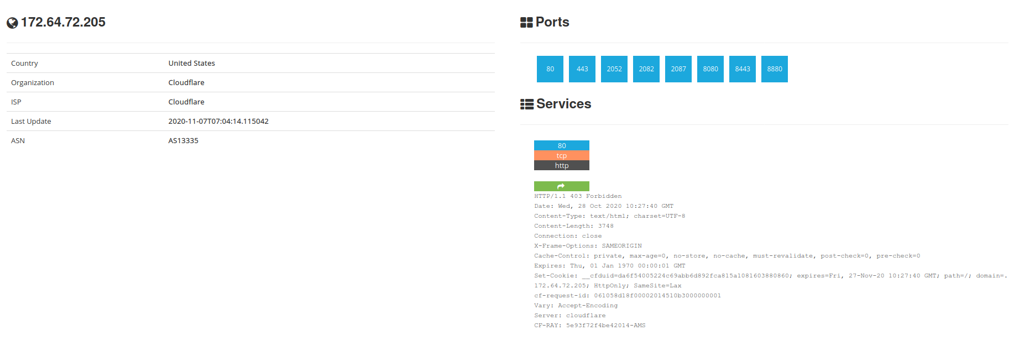The image size is (1019, 346).
Task: Click the X-Frame-Options: SAMEORIGIN line
Action: [588, 246]
